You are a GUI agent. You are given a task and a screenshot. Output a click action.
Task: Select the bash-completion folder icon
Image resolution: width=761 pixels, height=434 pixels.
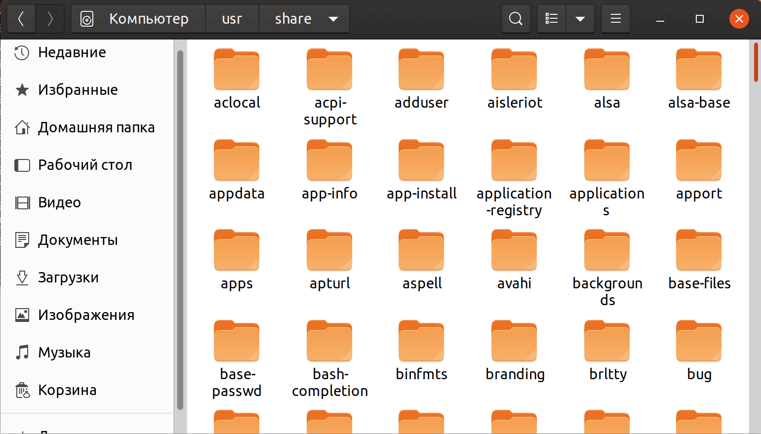coord(329,341)
